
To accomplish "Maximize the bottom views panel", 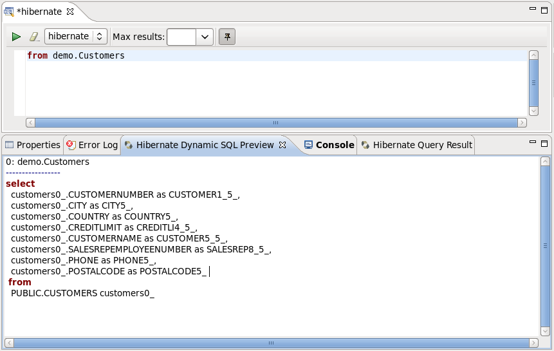I will 544,143.
